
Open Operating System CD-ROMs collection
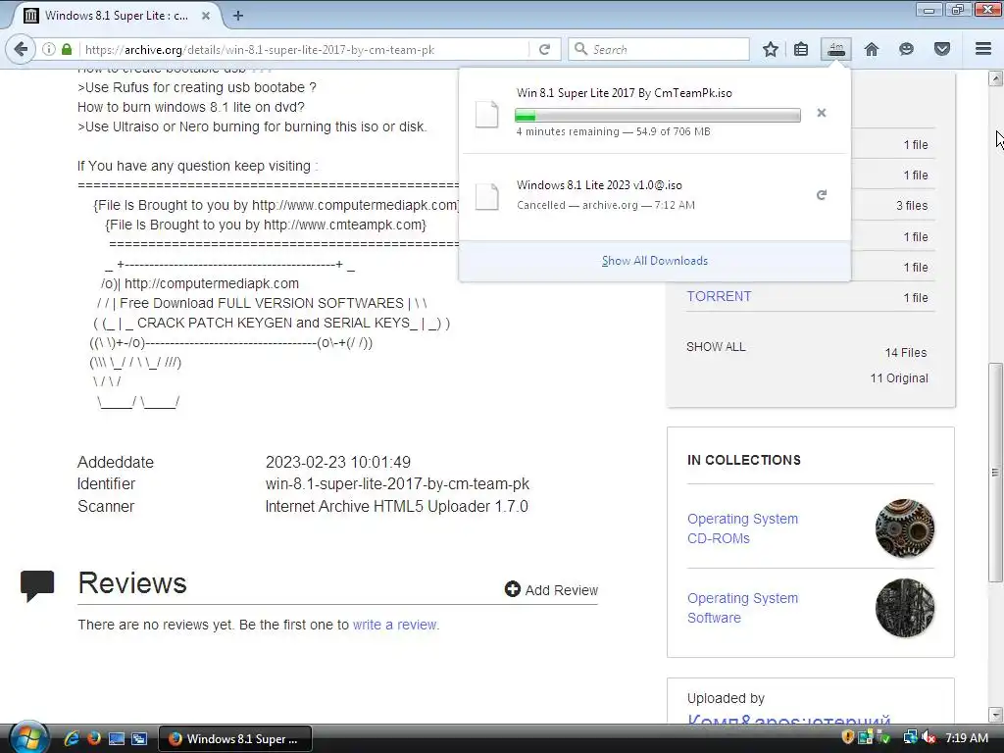point(743,528)
